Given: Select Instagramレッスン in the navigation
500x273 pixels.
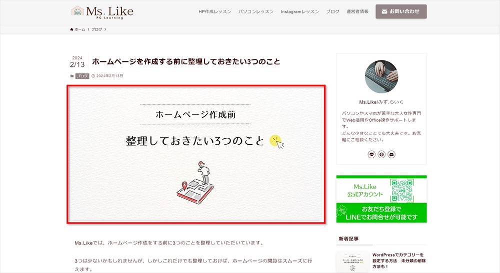Looking at the screenshot, I should click(x=299, y=11).
